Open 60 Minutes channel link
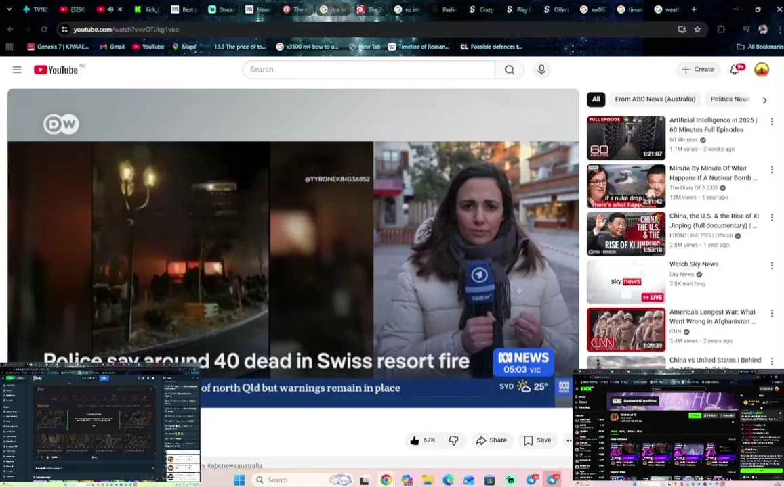The image size is (784, 487). pos(683,140)
